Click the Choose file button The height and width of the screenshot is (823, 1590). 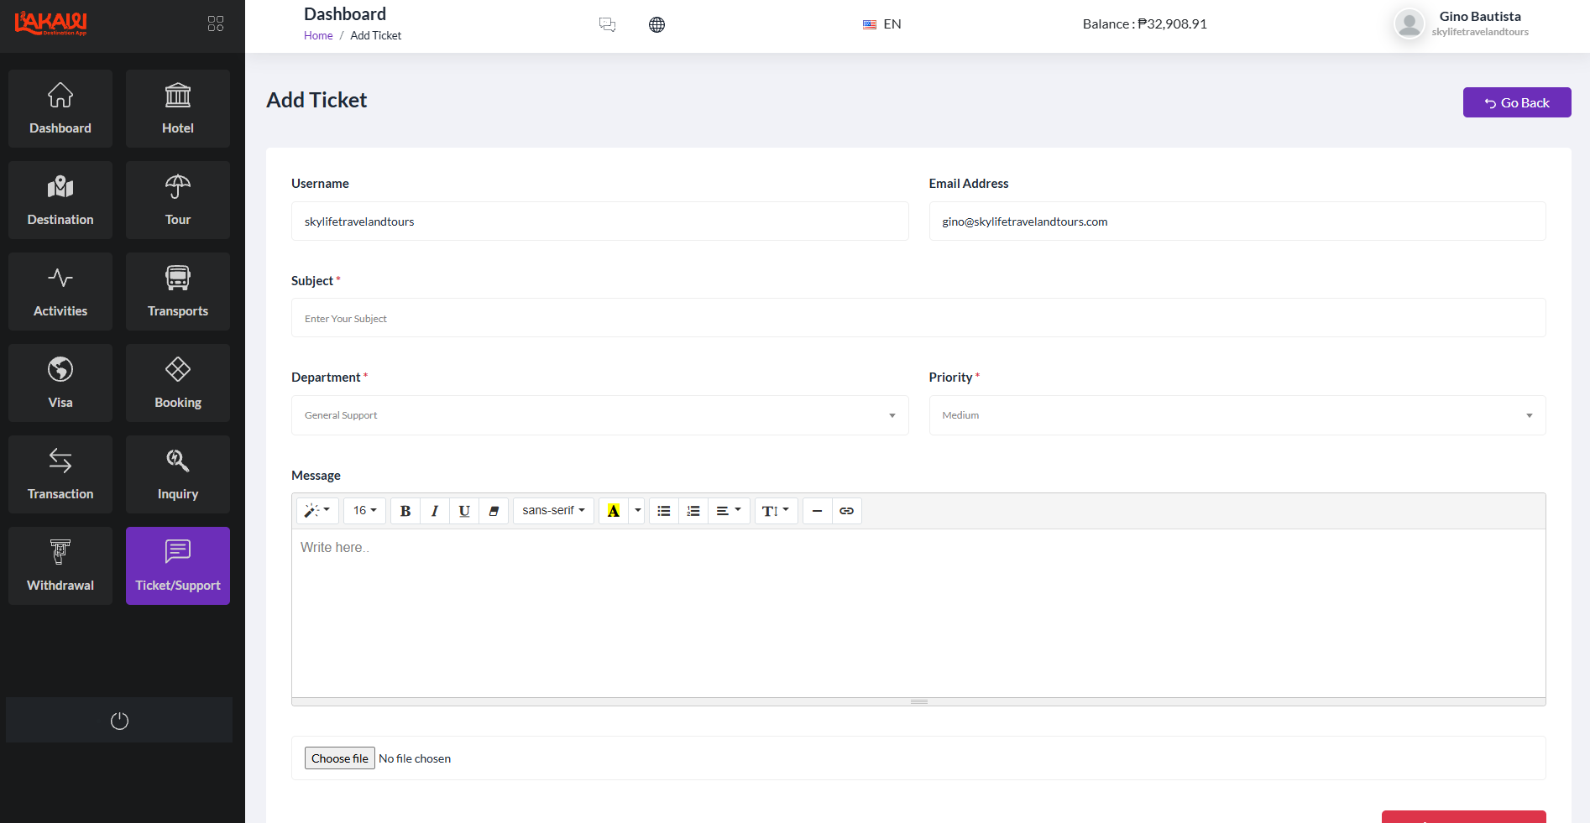pos(340,758)
